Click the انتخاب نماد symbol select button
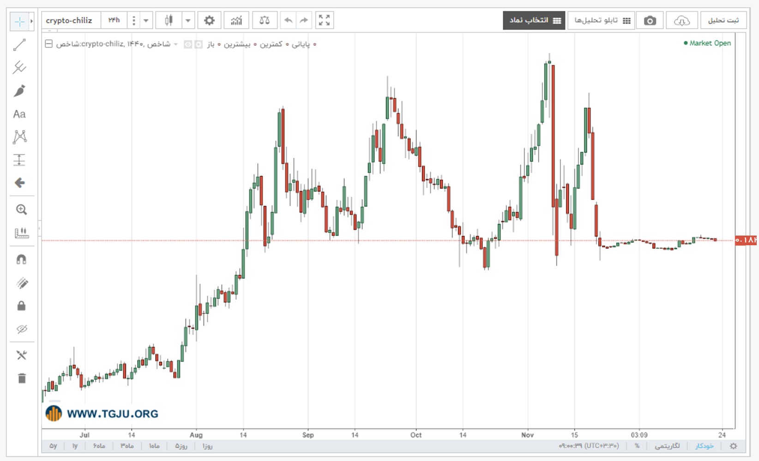The height and width of the screenshot is (461, 759). (x=534, y=20)
